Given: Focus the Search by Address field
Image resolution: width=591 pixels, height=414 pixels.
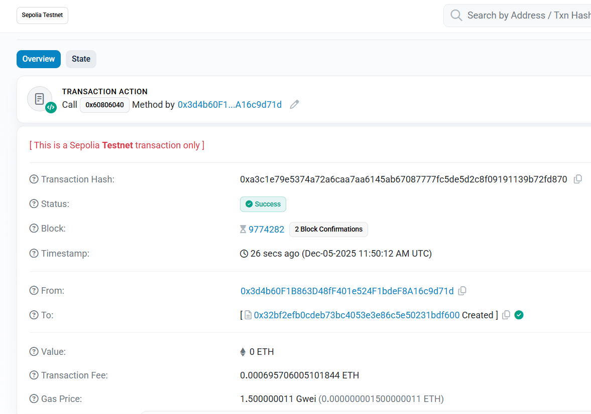Looking at the screenshot, I should pos(527,16).
